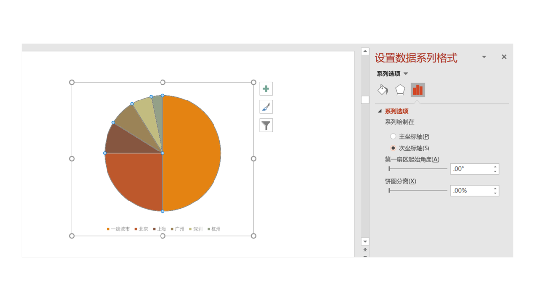Click the vertical scrollbar thumb
This screenshot has height=301, width=535.
click(x=365, y=100)
